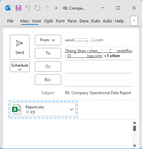Click the Outlook app icon in title bar
Image resolution: width=142 pixels, height=149 pixels.
pyautogui.click(x=8, y=8)
